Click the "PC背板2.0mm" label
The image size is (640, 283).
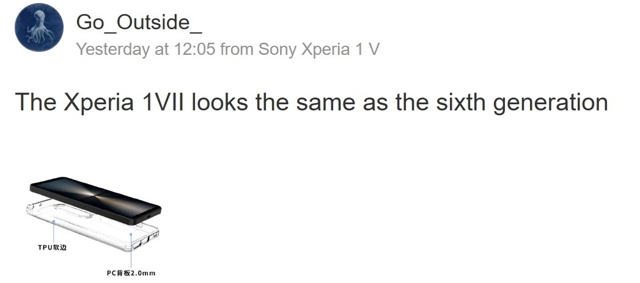[131, 273]
